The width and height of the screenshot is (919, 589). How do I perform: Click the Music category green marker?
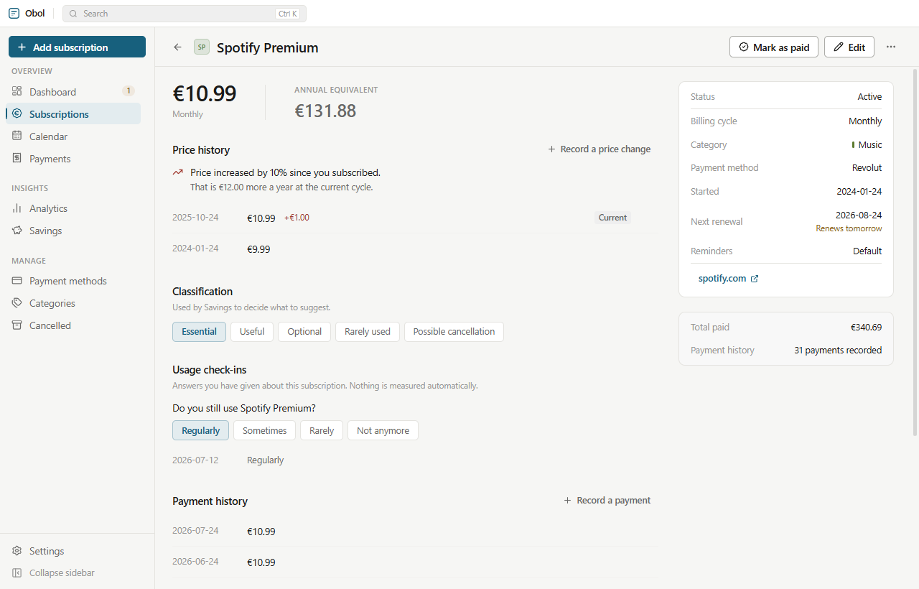click(853, 144)
